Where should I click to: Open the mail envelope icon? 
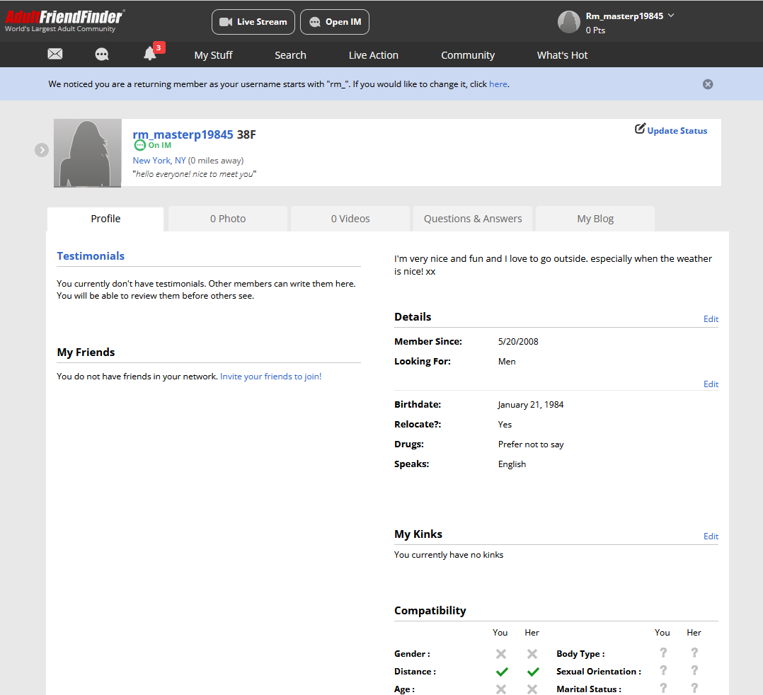pos(55,54)
